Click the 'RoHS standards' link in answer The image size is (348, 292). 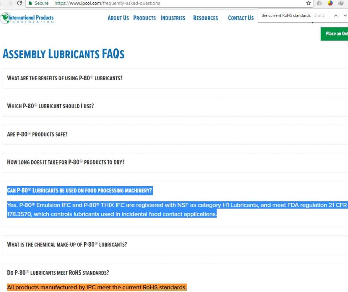click(164, 287)
